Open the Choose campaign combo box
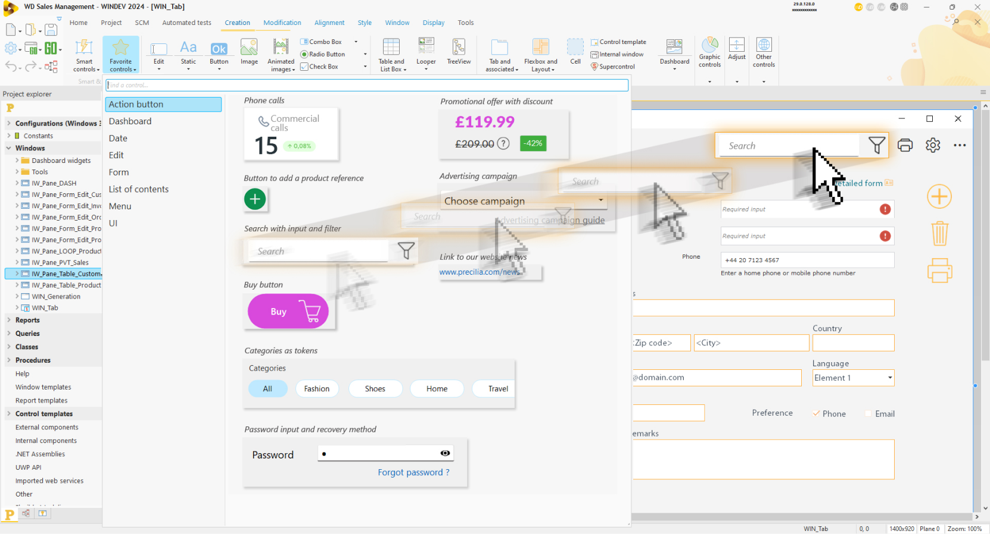Screen dimensions: 990x534 (x=524, y=201)
